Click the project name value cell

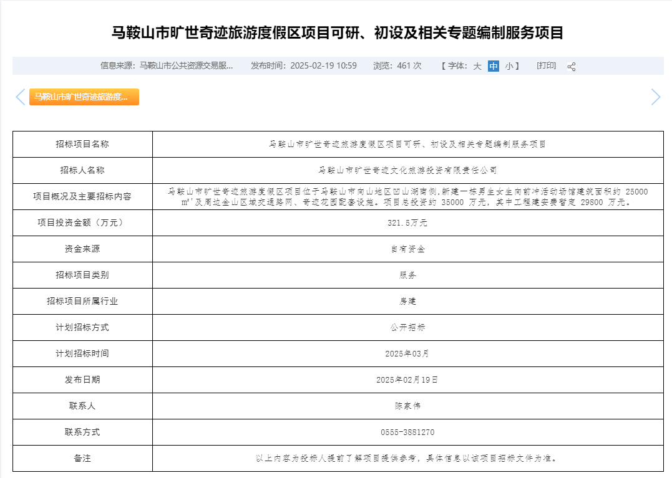[x=407, y=144]
